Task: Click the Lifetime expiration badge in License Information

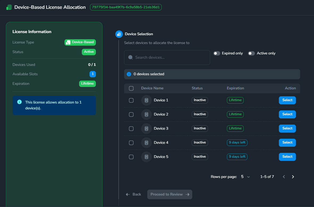Action: tap(87, 84)
